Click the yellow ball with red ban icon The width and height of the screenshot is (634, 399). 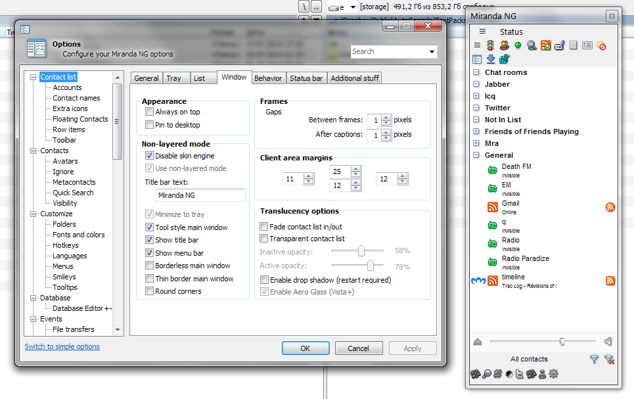[x=601, y=46]
